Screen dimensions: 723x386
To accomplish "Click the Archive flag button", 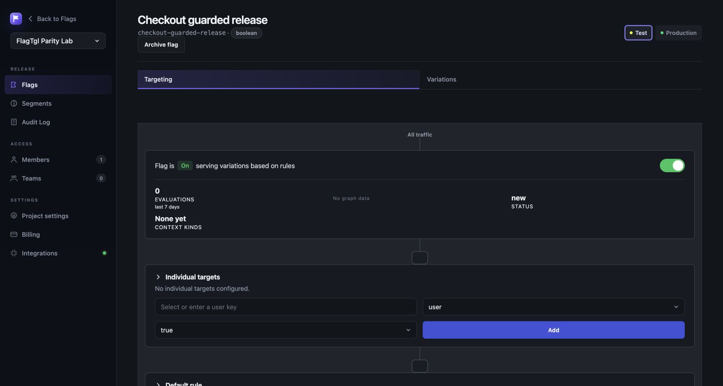I will coord(161,44).
